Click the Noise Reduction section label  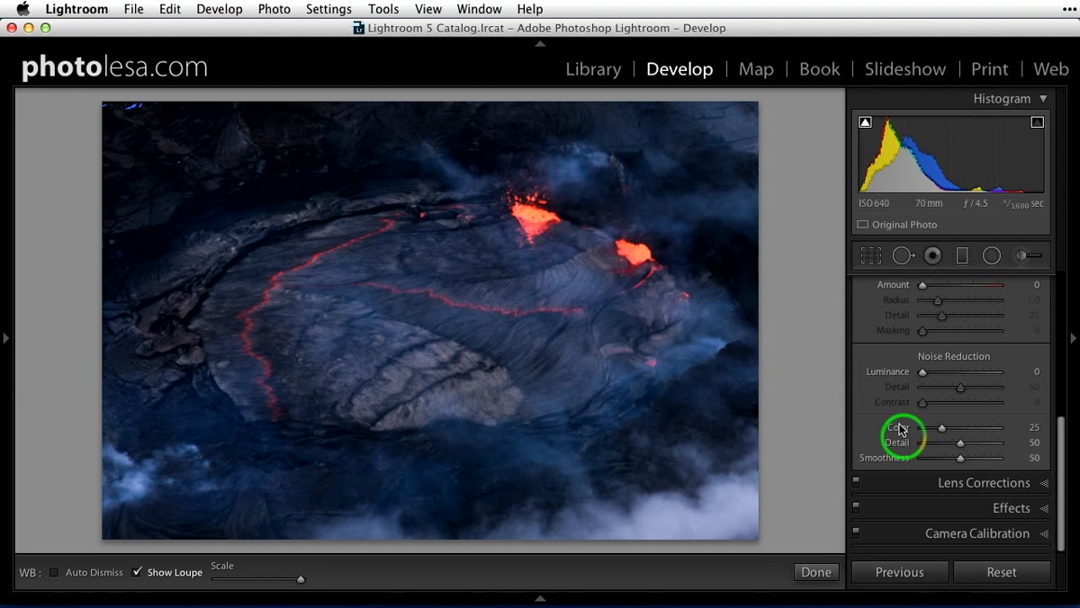click(954, 357)
